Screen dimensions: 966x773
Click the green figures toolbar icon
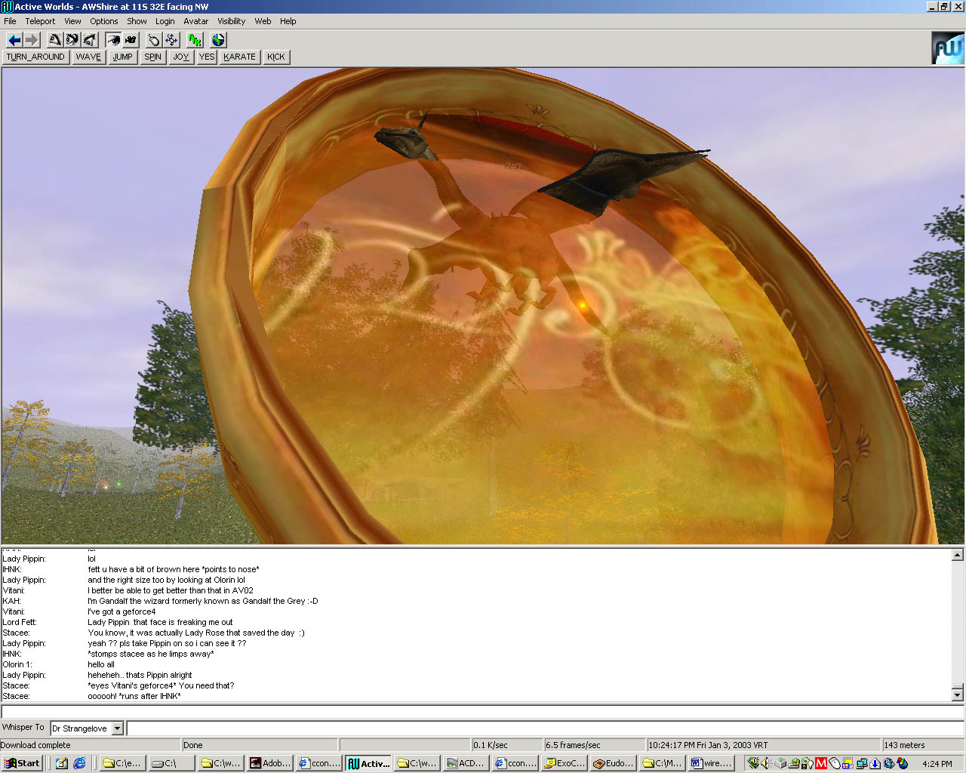(195, 40)
